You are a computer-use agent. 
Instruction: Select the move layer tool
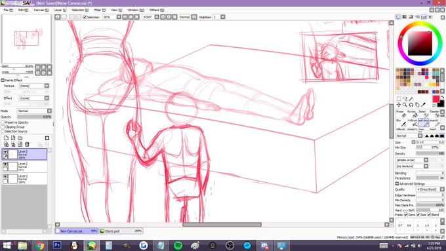click(399, 105)
